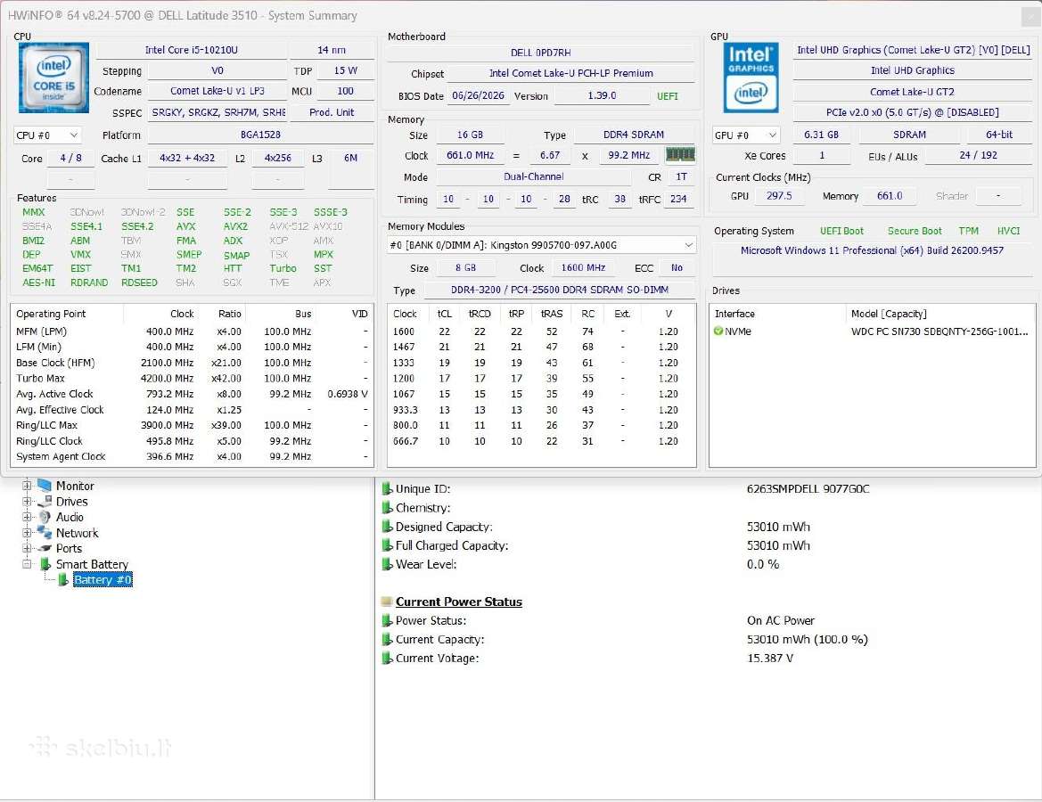Click the 666.7 memory timing row
This screenshot has width=1042, height=802.
point(540,440)
